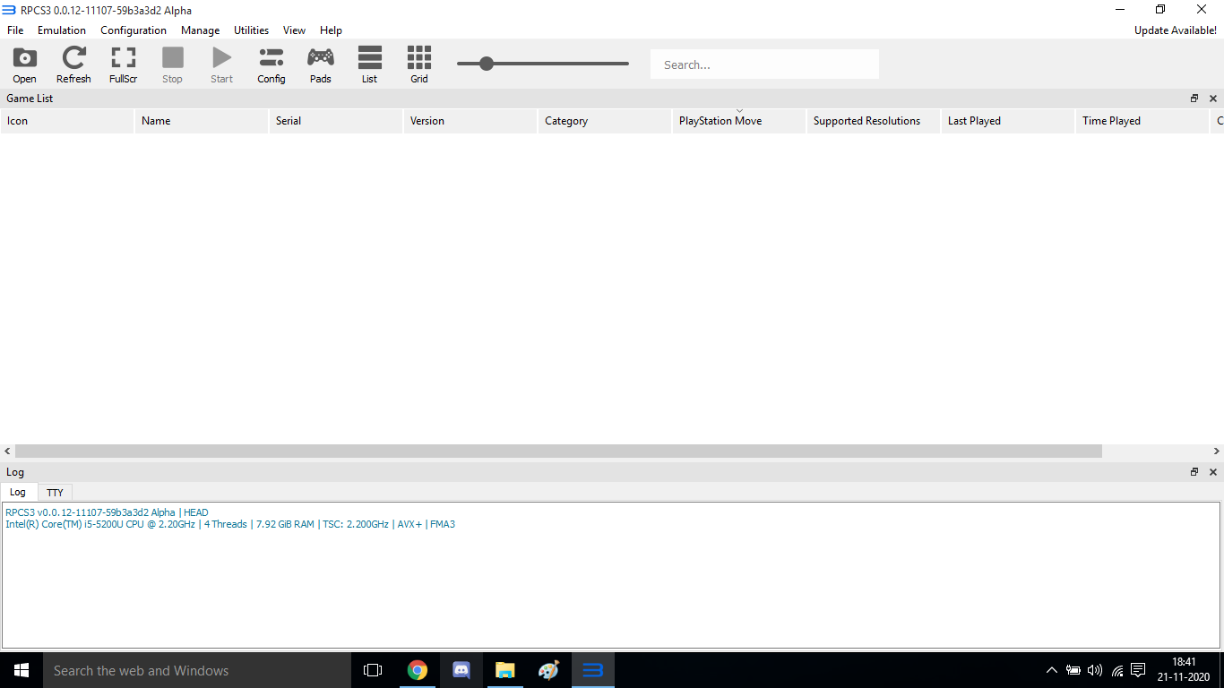The image size is (1224, 688).
Task: Sort game list by Name column
Action: (202, 121)
